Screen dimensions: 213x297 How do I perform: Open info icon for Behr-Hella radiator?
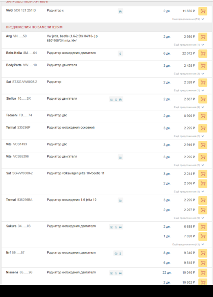point(120,54)
